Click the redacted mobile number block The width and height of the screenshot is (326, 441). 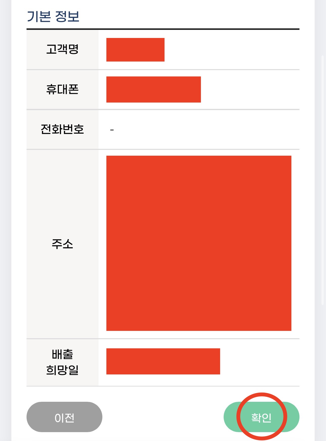pos(153,89)
